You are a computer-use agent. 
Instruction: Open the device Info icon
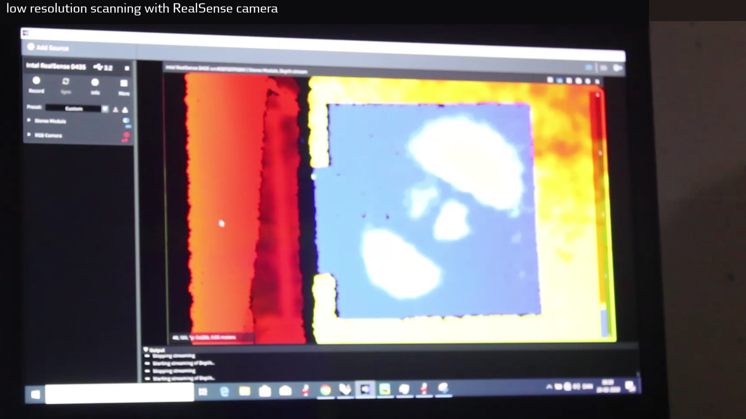(x=95, y=83)
